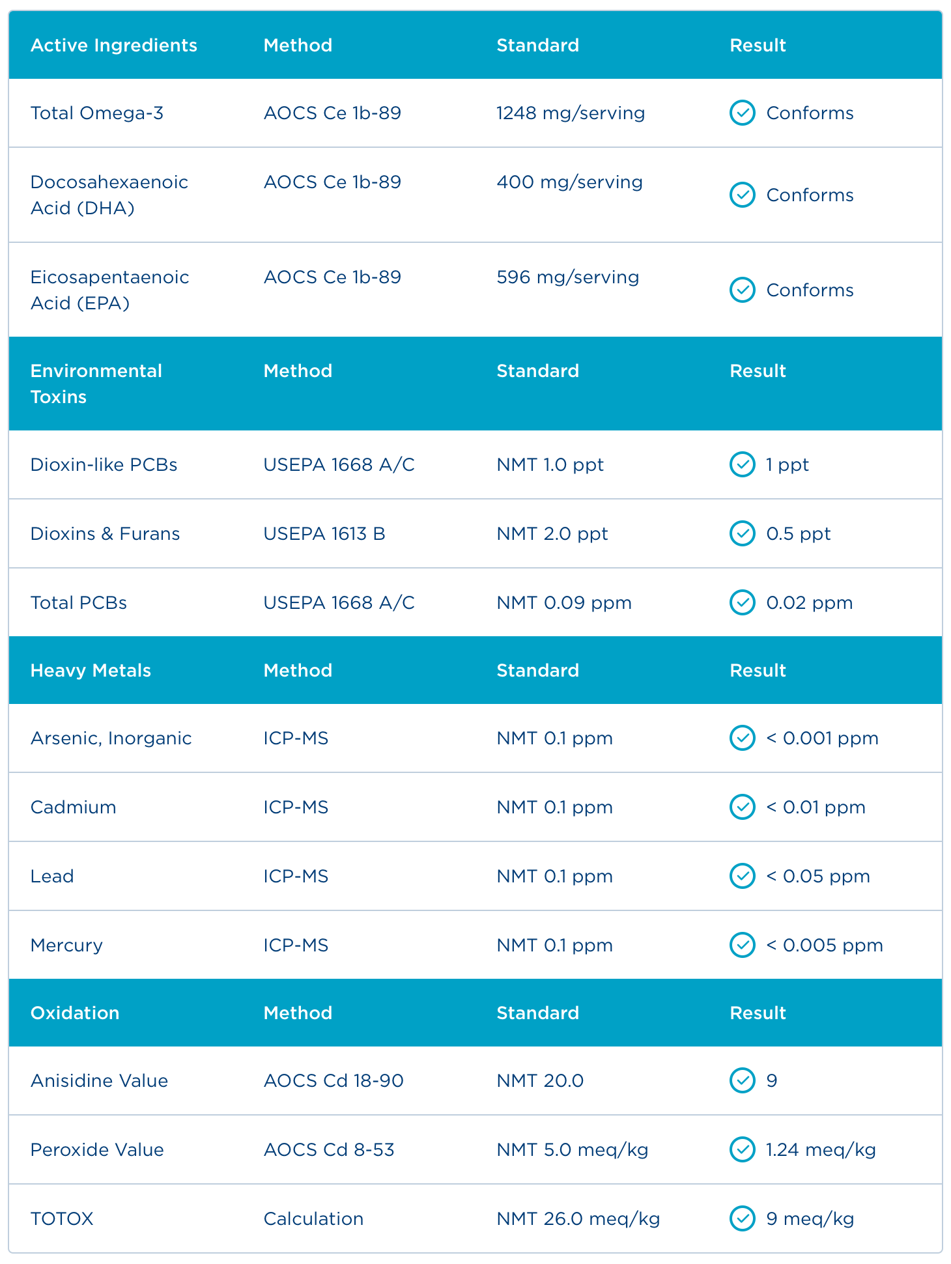Click the Oxidation section header
Image resolution: width=951 pixels, height=1264 pixels.
pos(75,1013)
